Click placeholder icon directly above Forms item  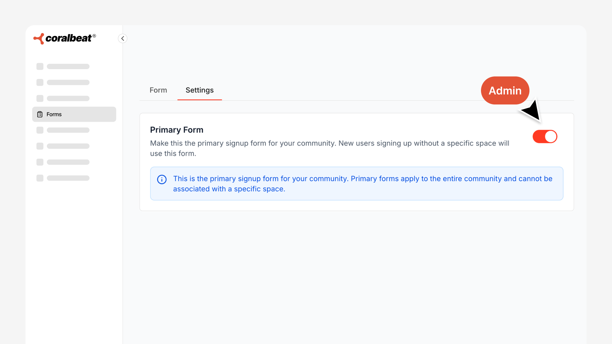coord(40,98)
